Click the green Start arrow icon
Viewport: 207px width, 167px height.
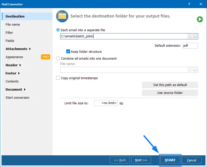coord(200,19)
